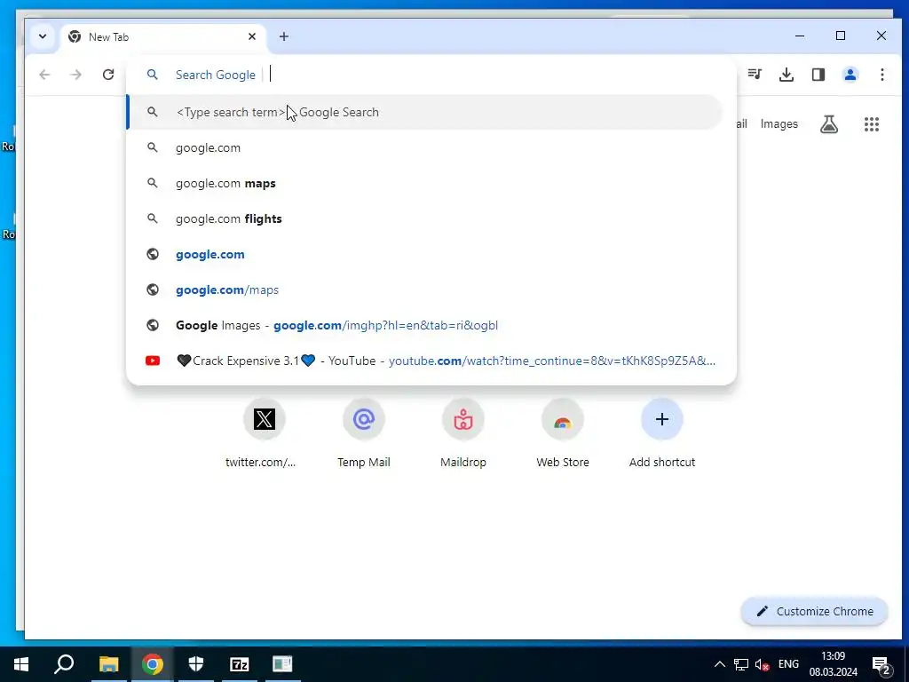Open the Google Images history suggestion

coord(424,325)
